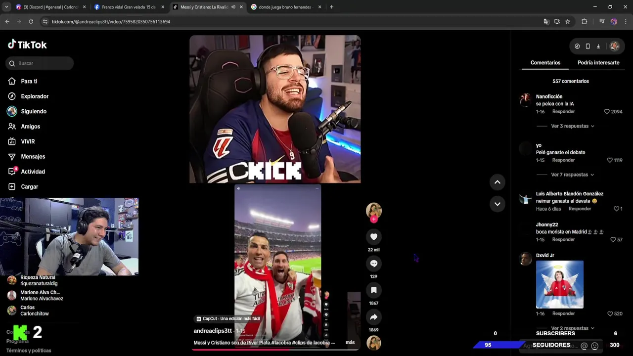Expand Ver 3 respuestas under Nanoficción
The height and width of the screenshot is (356, 633).
point(573,126)
